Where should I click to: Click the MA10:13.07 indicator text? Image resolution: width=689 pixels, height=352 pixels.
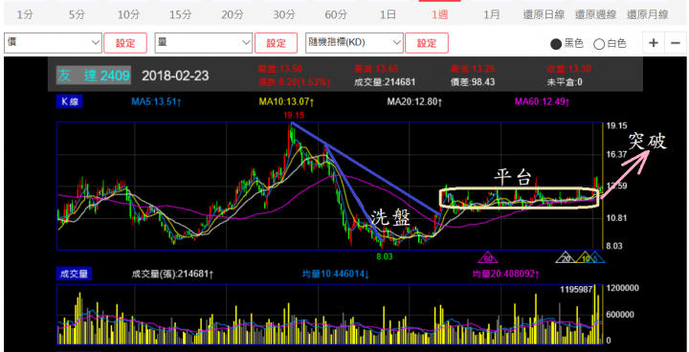coord(286,102)
